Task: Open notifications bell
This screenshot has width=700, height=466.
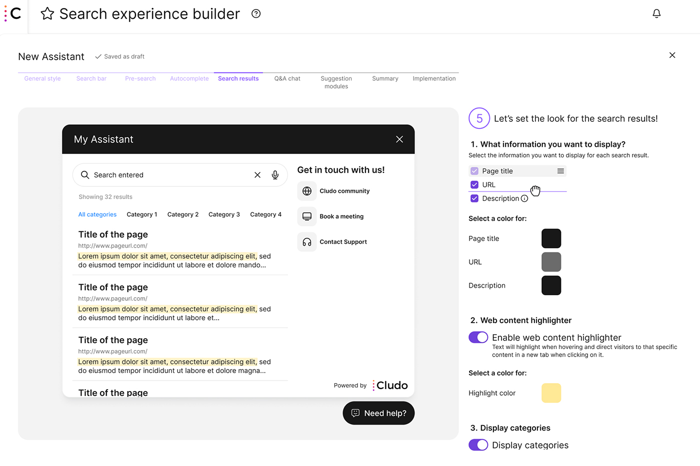Action: (x=656, y=13)
